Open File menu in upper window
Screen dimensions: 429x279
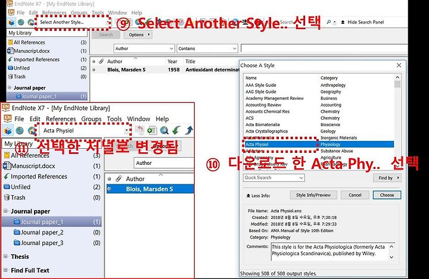(20, 12)
